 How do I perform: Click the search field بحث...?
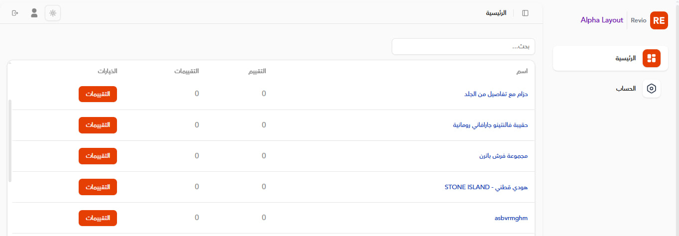(463, 46)
